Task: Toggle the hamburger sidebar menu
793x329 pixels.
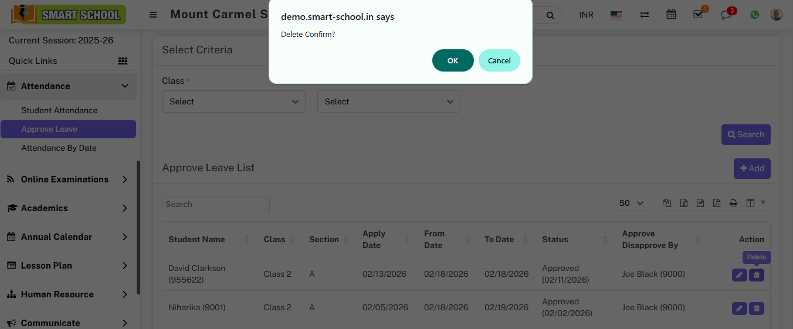Action: 153,15
